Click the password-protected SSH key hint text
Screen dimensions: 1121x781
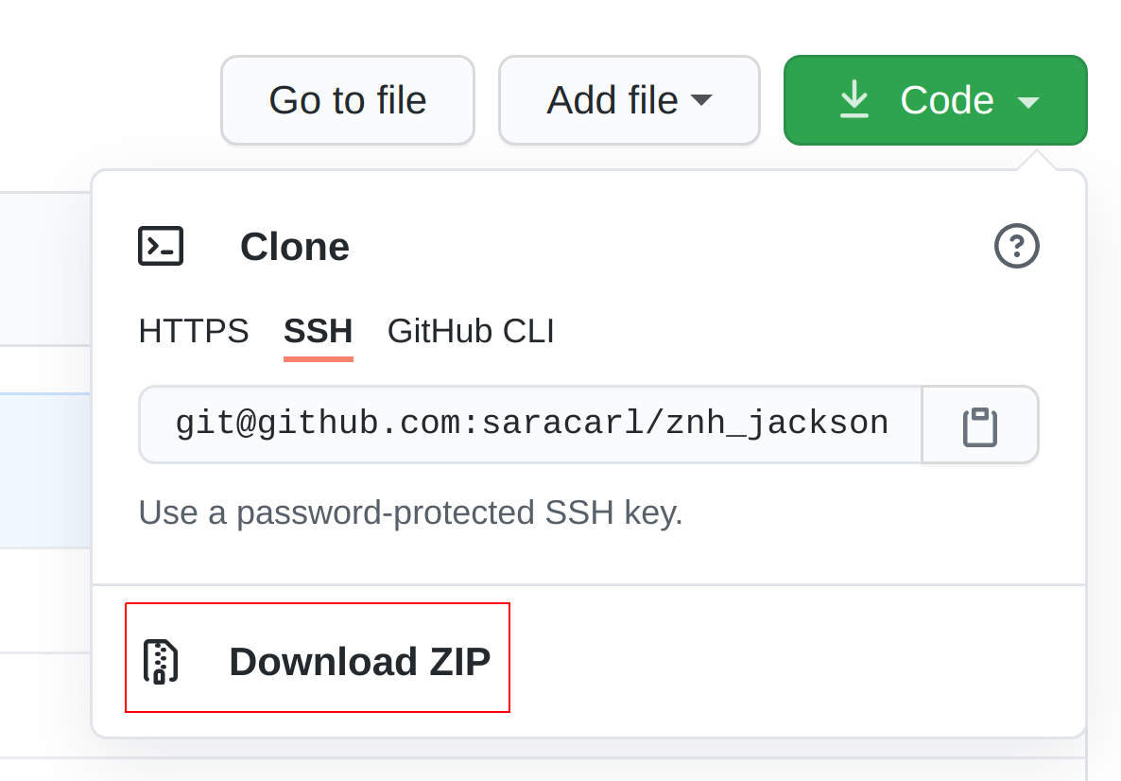click(411, 512)
